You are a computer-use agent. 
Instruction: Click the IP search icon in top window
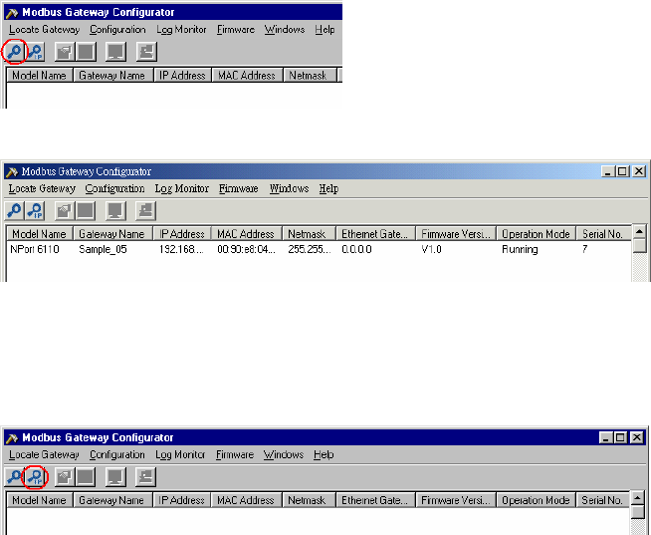[36, 52]
